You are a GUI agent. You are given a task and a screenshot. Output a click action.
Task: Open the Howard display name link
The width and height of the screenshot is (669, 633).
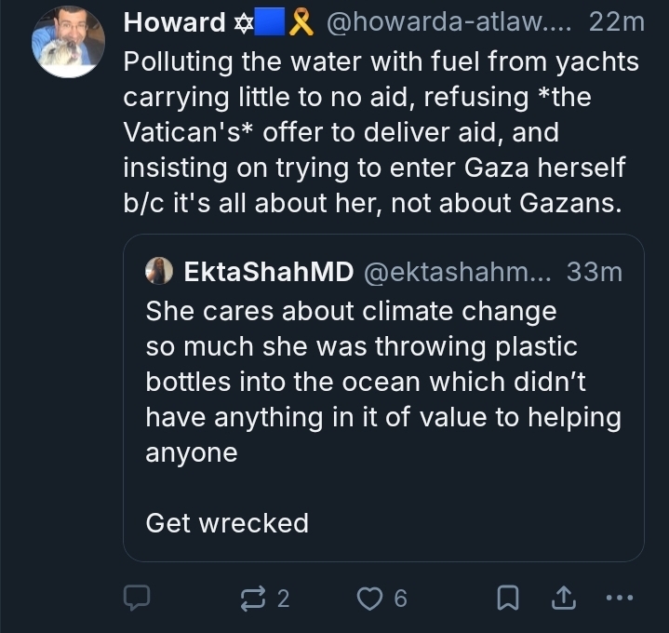pyautogui.click(x=175, y=22)
